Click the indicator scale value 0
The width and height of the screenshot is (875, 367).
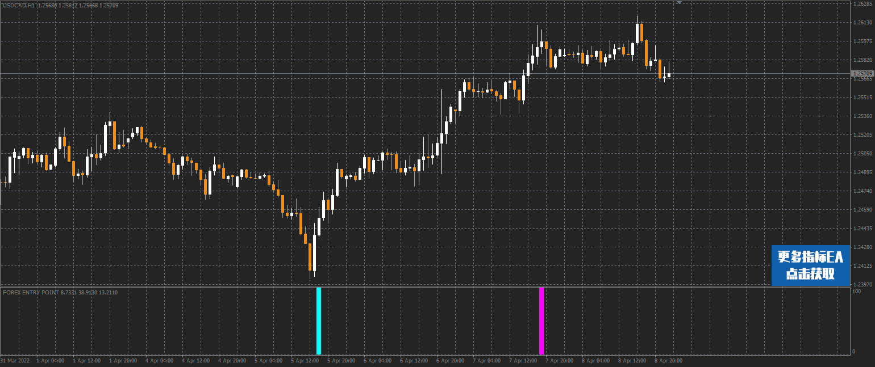pos(853,352)
